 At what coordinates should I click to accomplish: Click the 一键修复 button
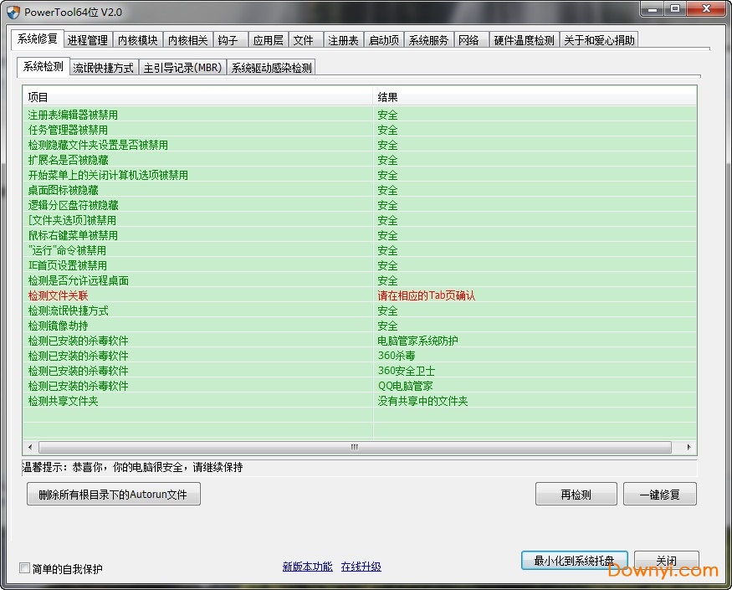click(x=660, y=494)
